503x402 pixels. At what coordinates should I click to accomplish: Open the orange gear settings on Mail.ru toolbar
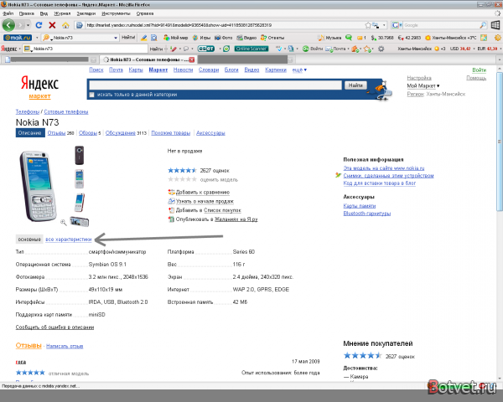(497, 38)
